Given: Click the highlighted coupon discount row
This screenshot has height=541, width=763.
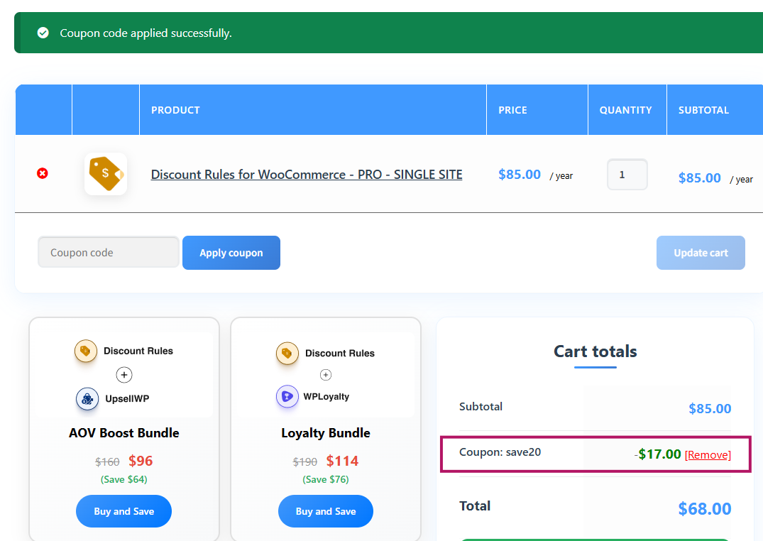Looking at the screenshot, I should point(595,454).
